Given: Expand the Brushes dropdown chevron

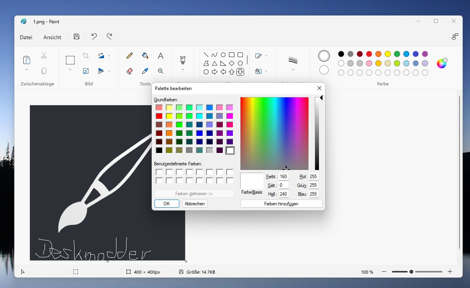Looking at the screenshot, I should click(x=183, y=70).
